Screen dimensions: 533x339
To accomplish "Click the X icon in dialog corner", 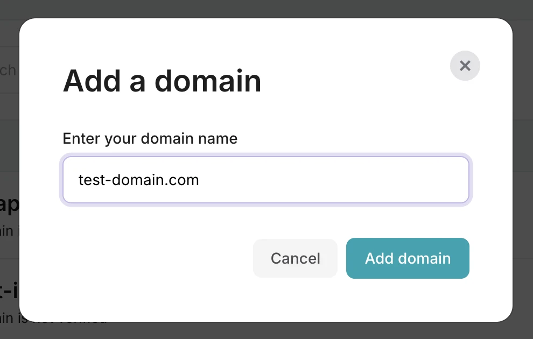I will pyautogui.click(x=465, y=66).
